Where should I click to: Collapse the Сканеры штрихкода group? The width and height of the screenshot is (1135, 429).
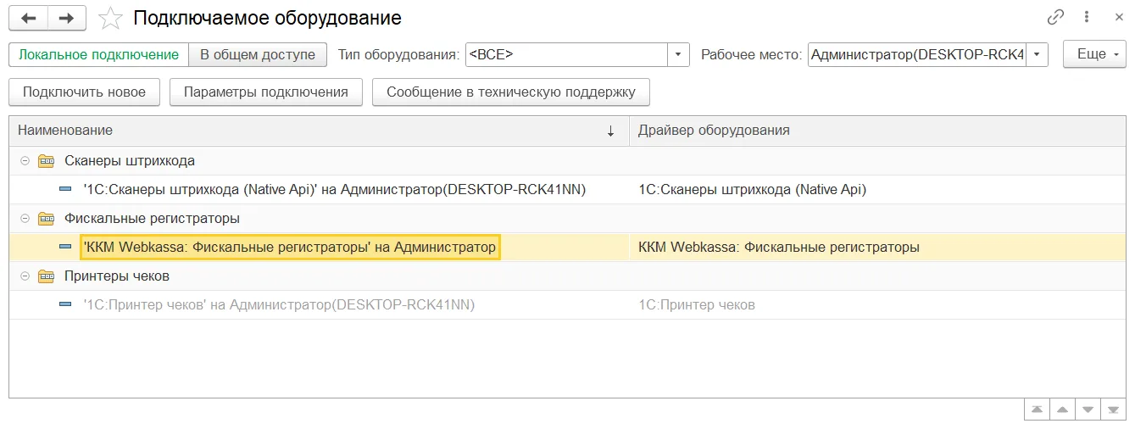pos(25,161)
